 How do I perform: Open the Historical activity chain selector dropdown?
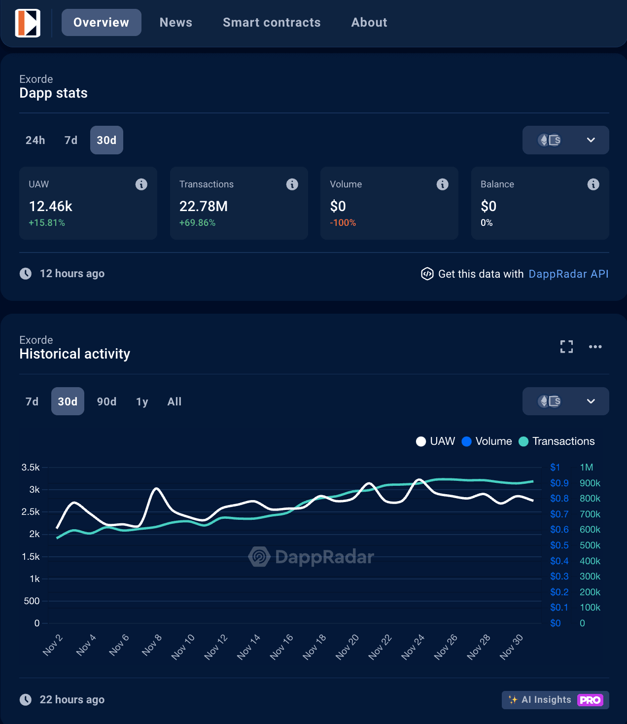coord(565,401)
